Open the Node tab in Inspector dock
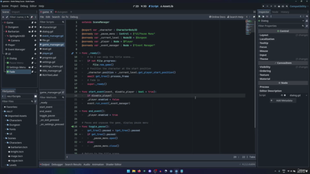The height and width of the screenshot is (174, 310). point(275,12)
